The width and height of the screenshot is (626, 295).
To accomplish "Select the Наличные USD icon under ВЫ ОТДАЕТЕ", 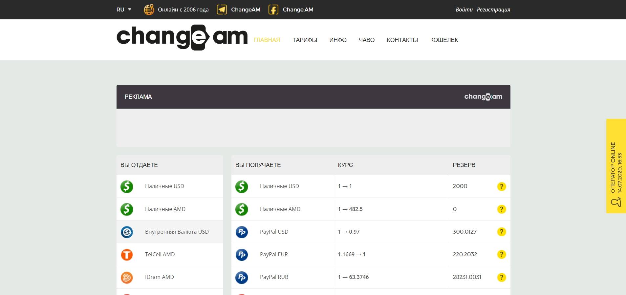I will coord(127,186).
